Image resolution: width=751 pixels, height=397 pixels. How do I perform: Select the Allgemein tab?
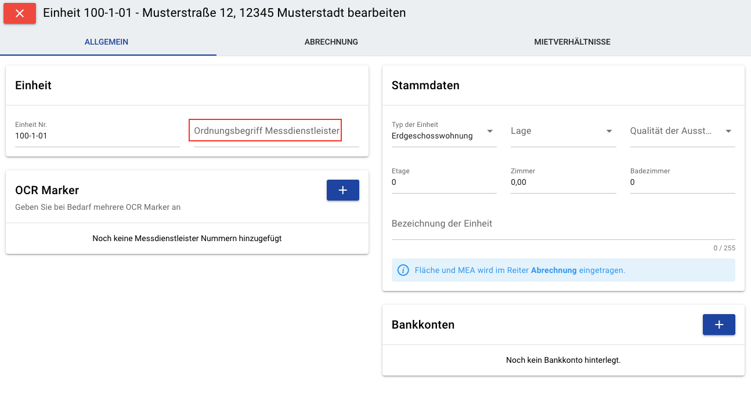(x=106, y=42)
